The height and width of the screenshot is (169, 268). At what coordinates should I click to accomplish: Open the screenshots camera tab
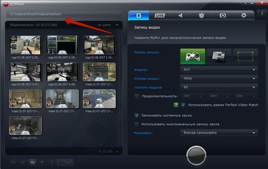tap(223, 15)
